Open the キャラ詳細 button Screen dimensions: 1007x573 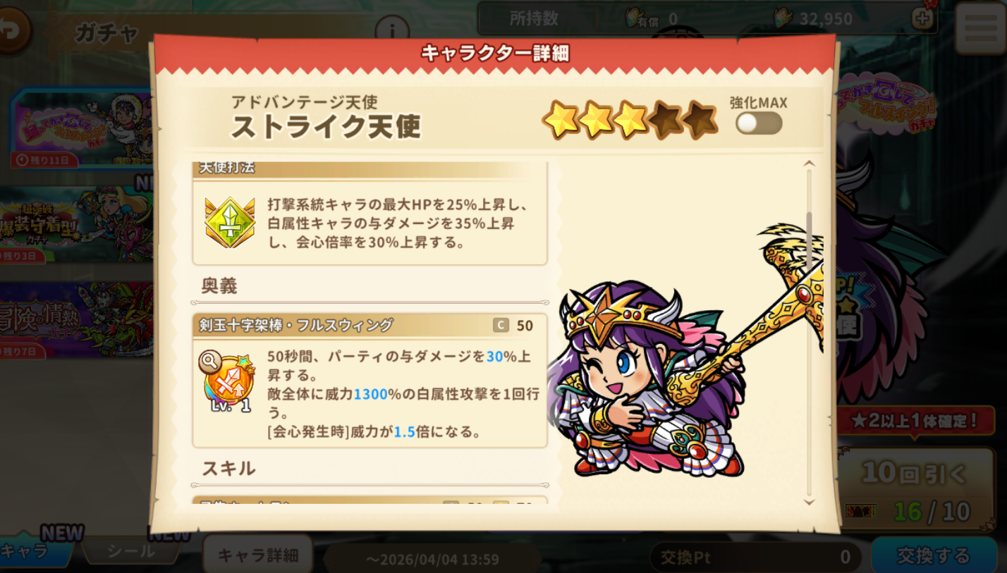(258, 555)
